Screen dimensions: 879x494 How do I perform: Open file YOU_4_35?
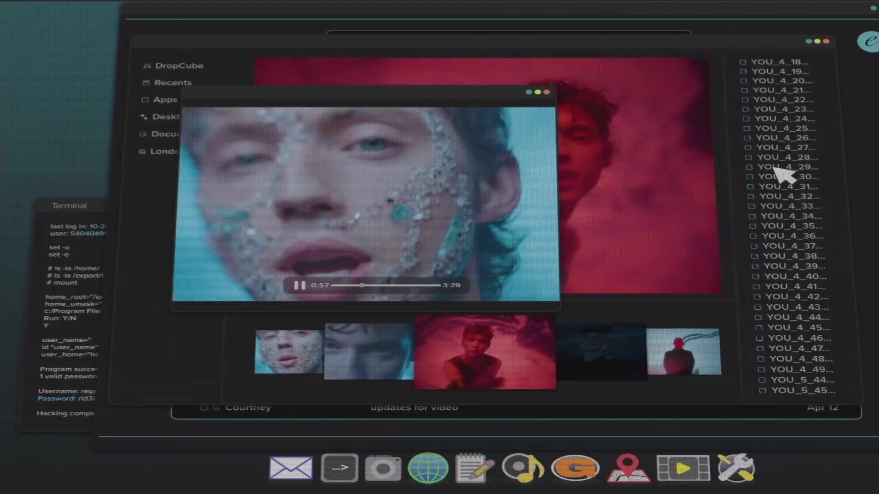click(x=792, y=226)
